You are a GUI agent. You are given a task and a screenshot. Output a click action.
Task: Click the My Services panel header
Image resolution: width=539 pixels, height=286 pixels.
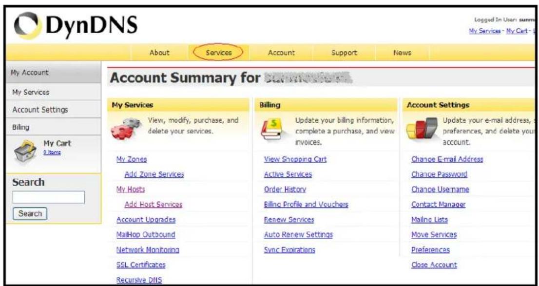pos(178,105)
